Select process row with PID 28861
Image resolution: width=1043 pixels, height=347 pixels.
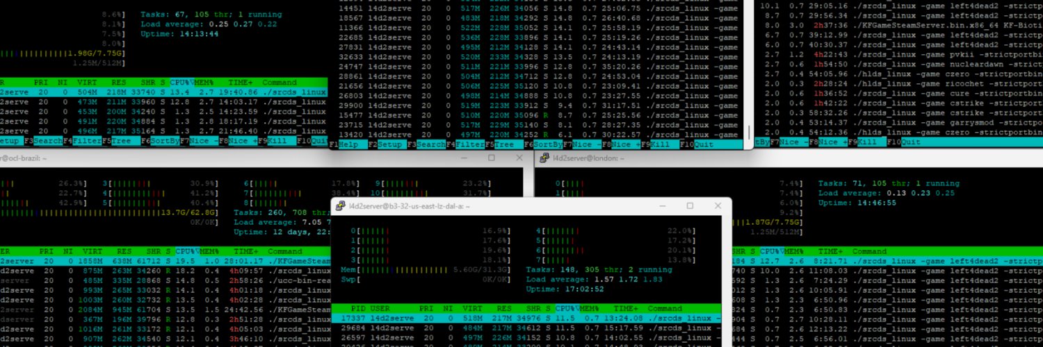click(x=538, y=76)
